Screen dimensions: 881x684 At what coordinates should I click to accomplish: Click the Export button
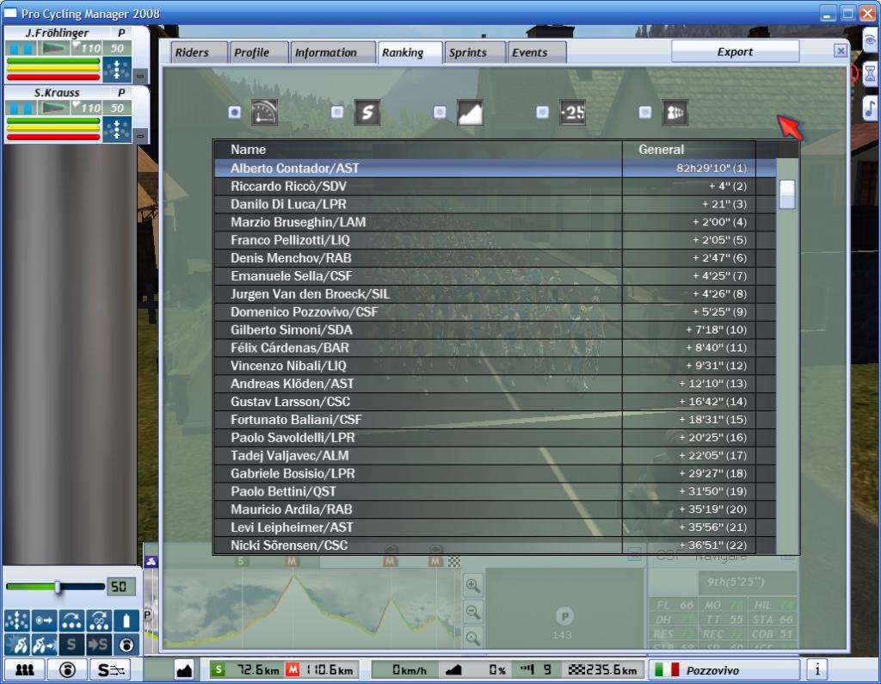[x=735, y=52]
